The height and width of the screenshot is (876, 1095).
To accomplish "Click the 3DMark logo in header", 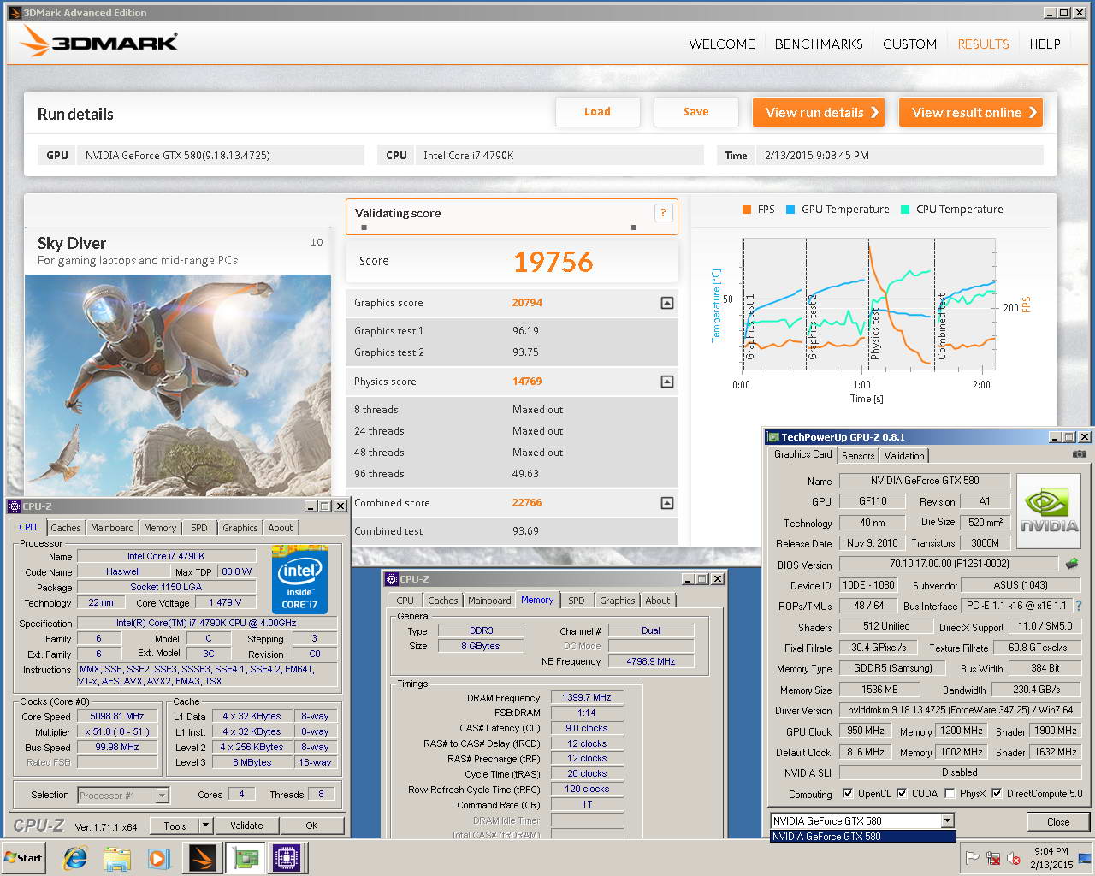I will coord(98,41).
